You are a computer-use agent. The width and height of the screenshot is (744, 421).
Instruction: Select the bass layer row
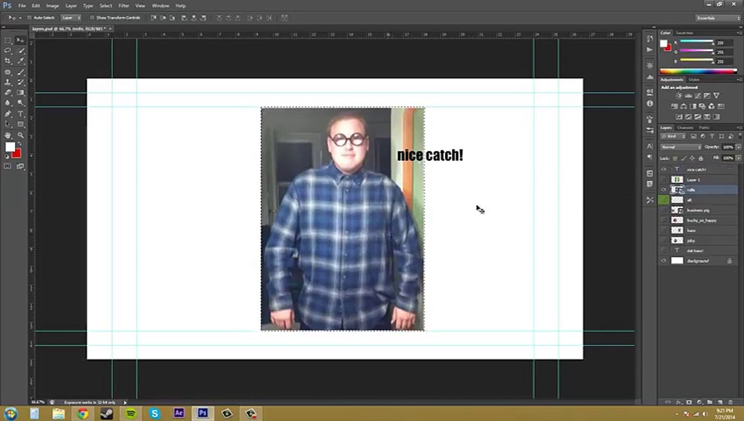(698, 230)
